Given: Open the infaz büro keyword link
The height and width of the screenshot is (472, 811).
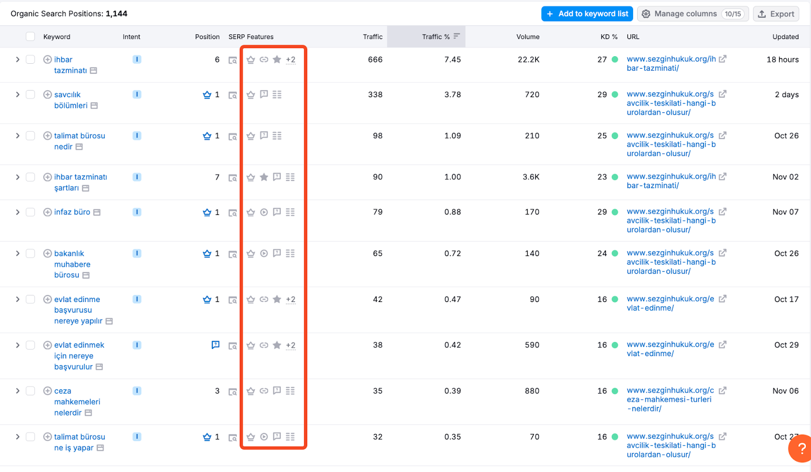Looking at the screenshot, I should [72, 212].
